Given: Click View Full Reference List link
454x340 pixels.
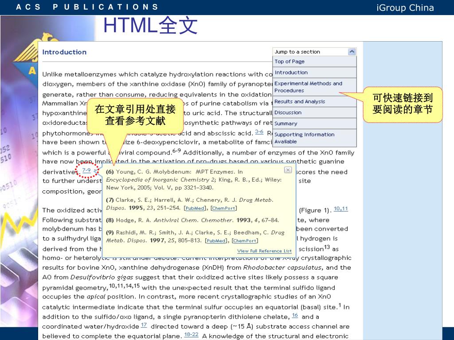Looking at the screenshot, I should pyautogui.click(x=264, y=251).
